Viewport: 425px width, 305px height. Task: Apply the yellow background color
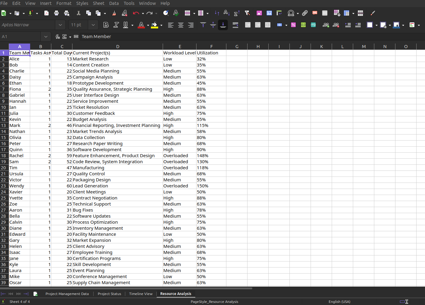point(154,25)
